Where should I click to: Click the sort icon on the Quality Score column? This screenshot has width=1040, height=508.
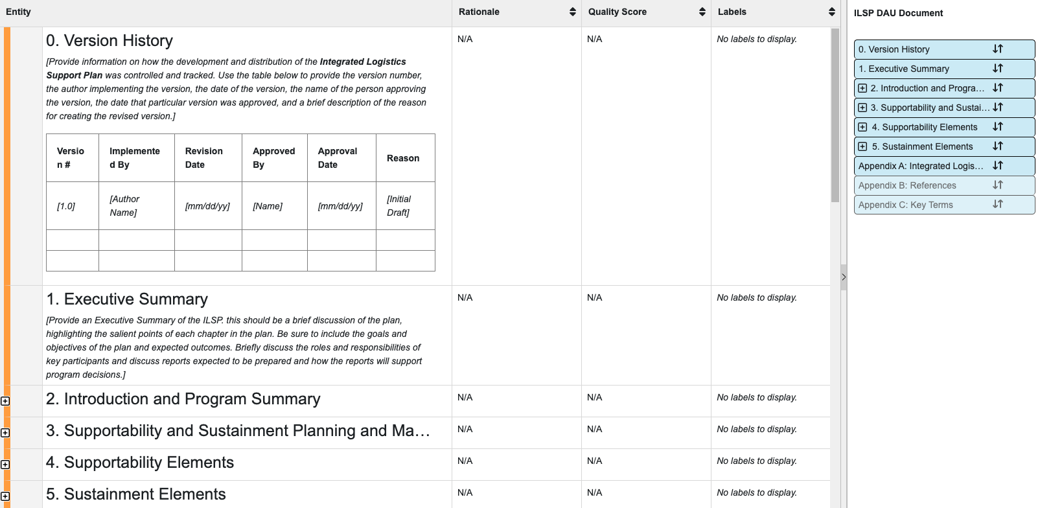702,12
